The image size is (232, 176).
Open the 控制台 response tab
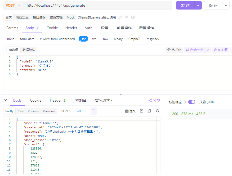pos(81,100)
